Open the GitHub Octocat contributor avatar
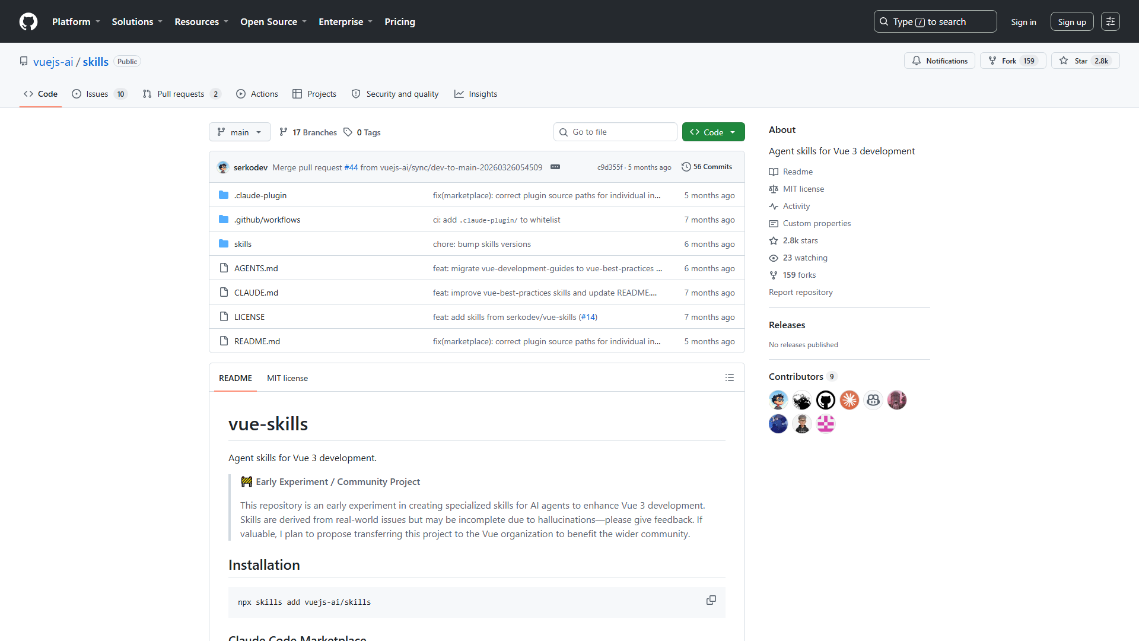The width and height of the screenshot is (1139, 641). (826, 400)
